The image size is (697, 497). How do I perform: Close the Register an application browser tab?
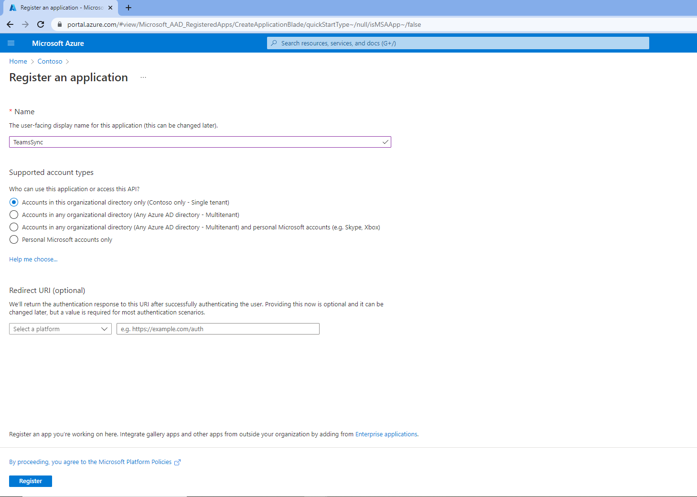point(110,8)
